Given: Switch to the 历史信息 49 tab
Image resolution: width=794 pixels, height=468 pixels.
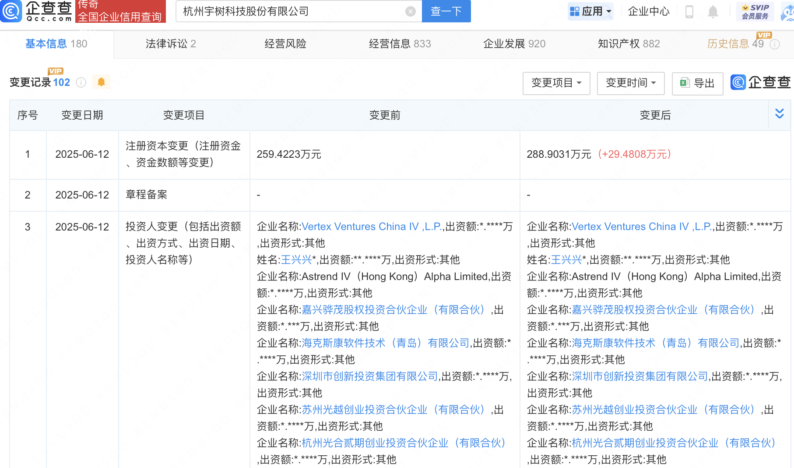Looking at the screenshot, I should (x=735, y=44).
